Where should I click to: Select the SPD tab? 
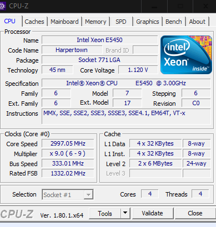pos(121,22)
